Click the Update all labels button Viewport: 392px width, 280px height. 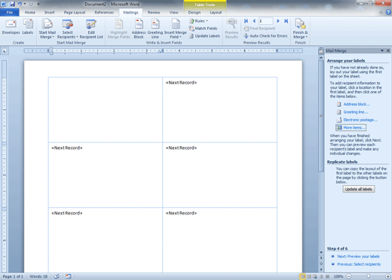(359, 189)
